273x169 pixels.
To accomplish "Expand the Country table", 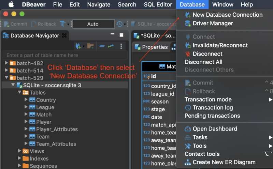I will pyautogui.click(x=26, y=99).
